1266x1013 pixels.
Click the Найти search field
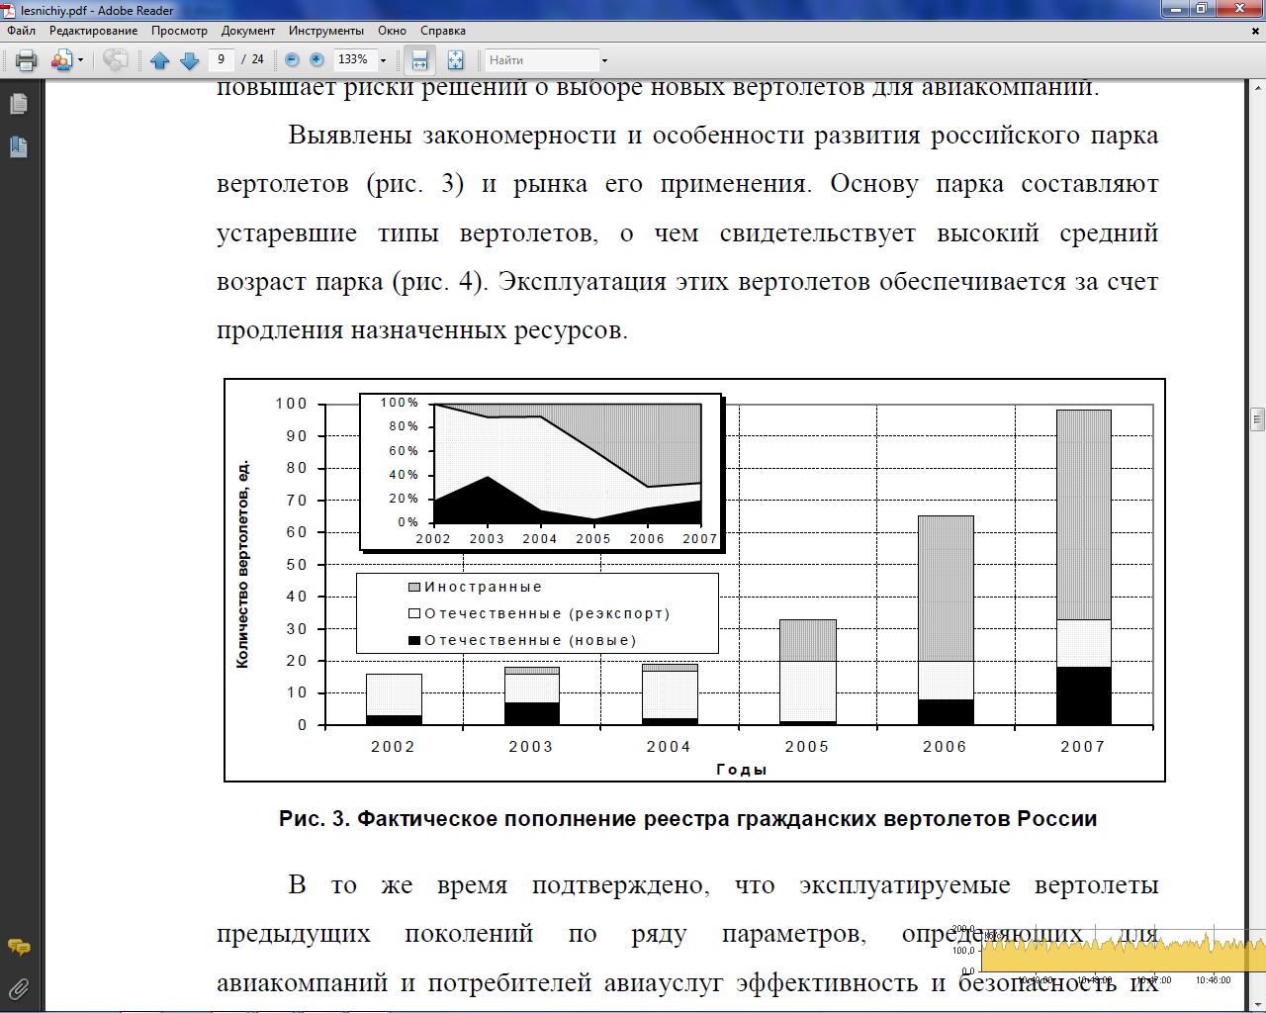pos(541,60)
